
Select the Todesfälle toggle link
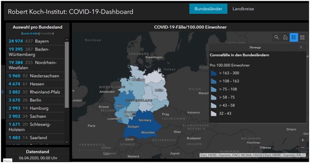coord(46,34)
